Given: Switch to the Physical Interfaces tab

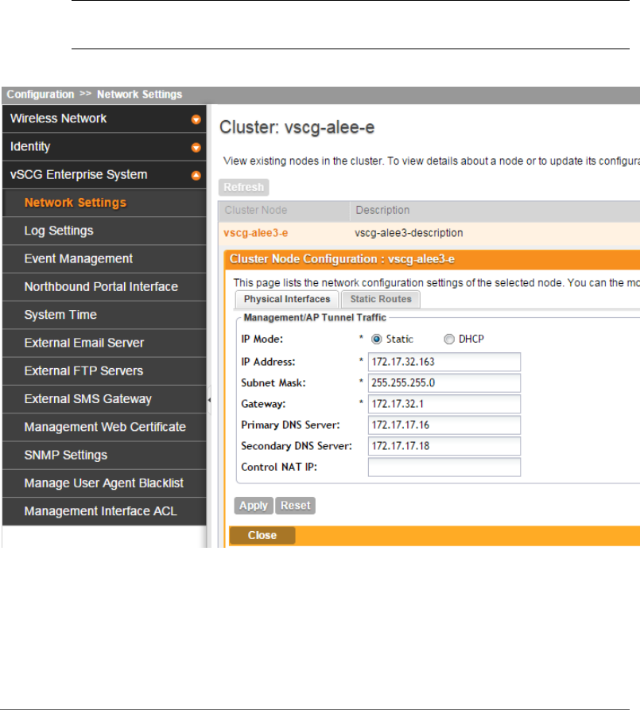Looking at the screenshot, I should [287, 299].
